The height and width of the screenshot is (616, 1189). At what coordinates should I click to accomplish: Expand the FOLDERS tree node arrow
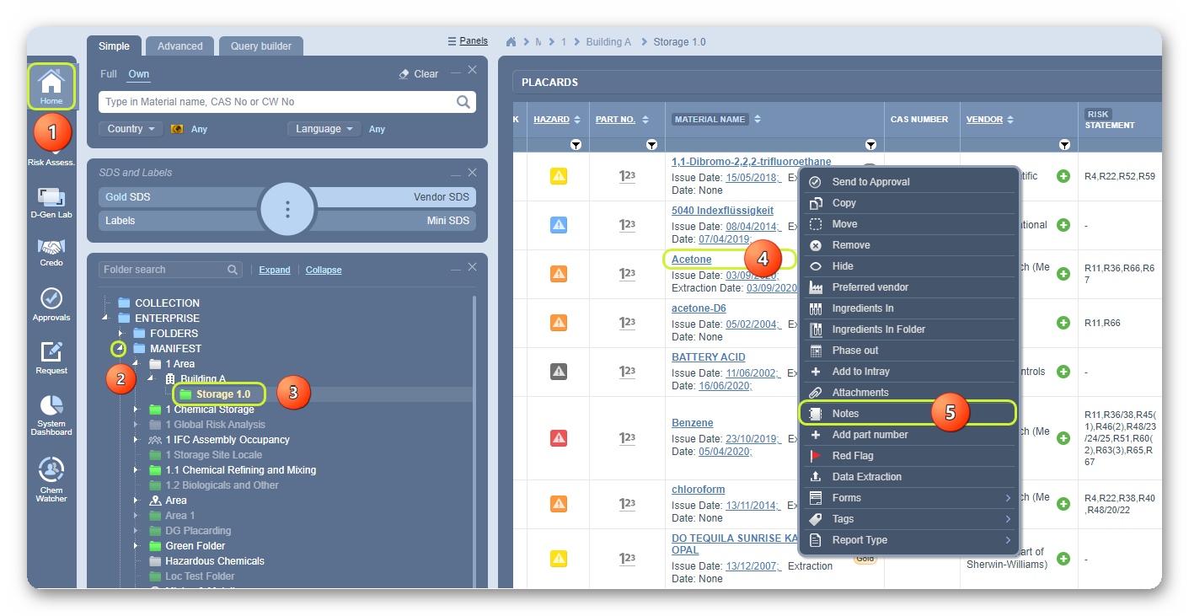[121, 334]
